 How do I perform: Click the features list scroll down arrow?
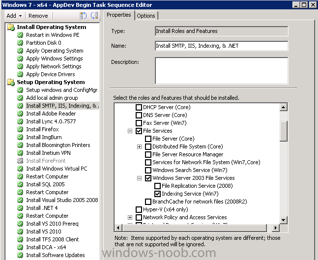coord(283,220)
